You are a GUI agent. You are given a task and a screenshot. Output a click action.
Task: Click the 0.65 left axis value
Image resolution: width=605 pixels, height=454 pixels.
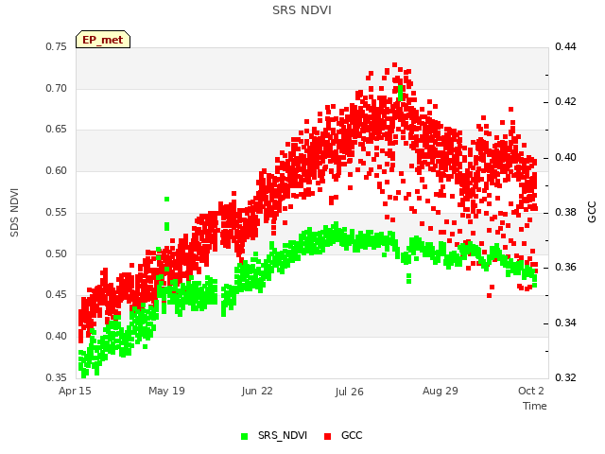pos(57,129)
